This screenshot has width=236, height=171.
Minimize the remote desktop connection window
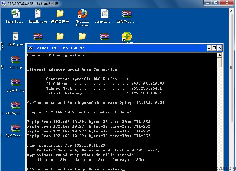(x=208, y=3)
